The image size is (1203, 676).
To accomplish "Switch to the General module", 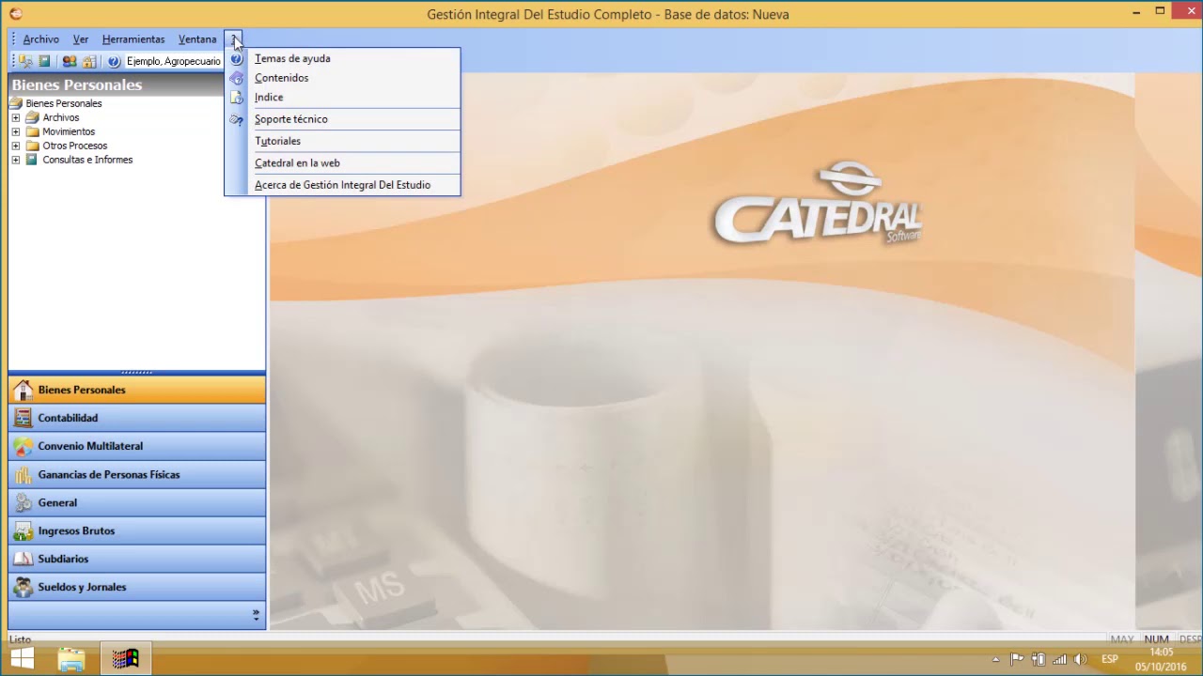I will point(137,502).
